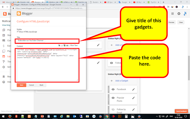The height and width of the screenshot is (119, 190).
Task: Open Internet Explorer from the taskbar
Action: pos(61,116)
